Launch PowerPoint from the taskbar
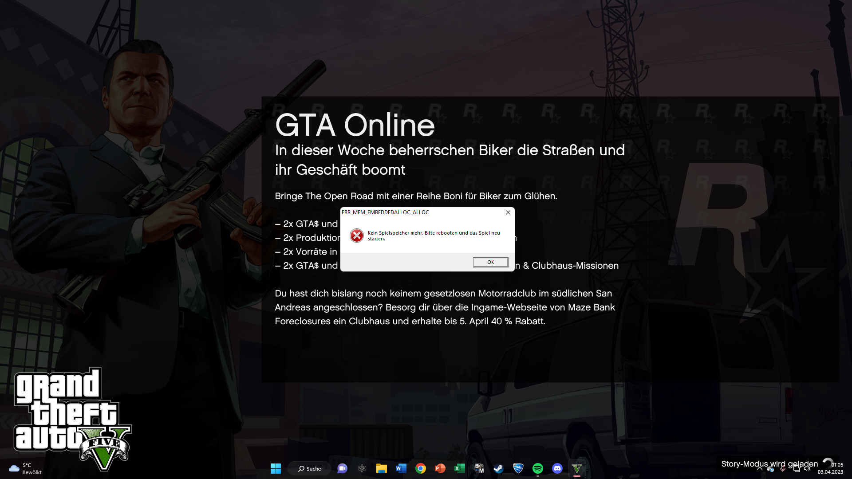This screenshot has height=479, width=852. click(x=440, y=468)
